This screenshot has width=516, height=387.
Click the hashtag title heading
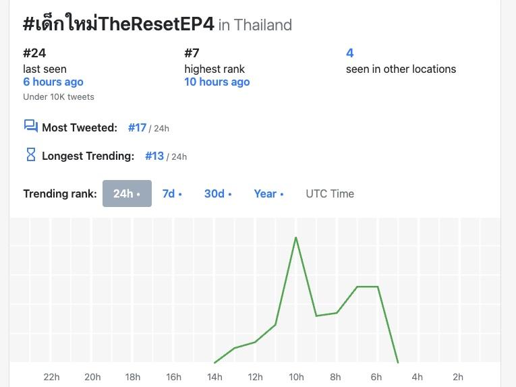119,24
